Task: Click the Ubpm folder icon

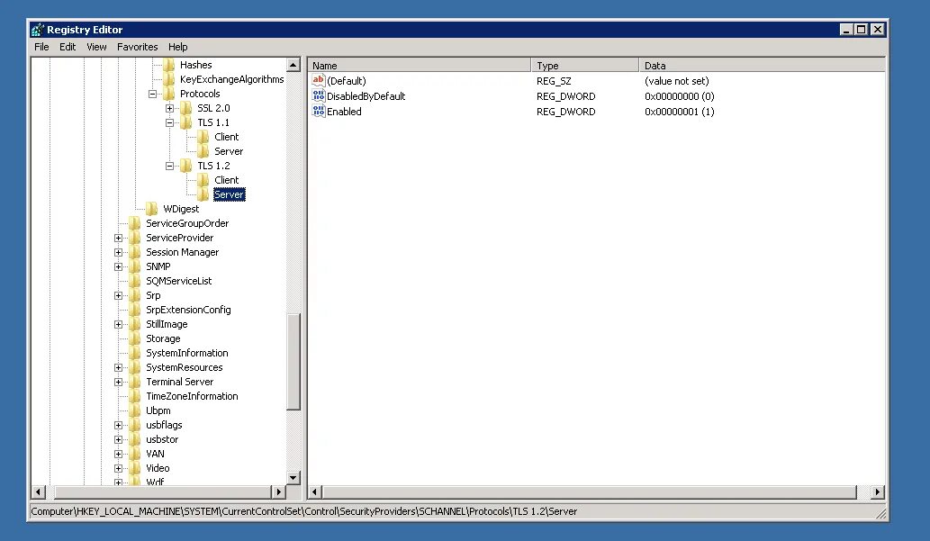Action: click(x=135, y=410)
